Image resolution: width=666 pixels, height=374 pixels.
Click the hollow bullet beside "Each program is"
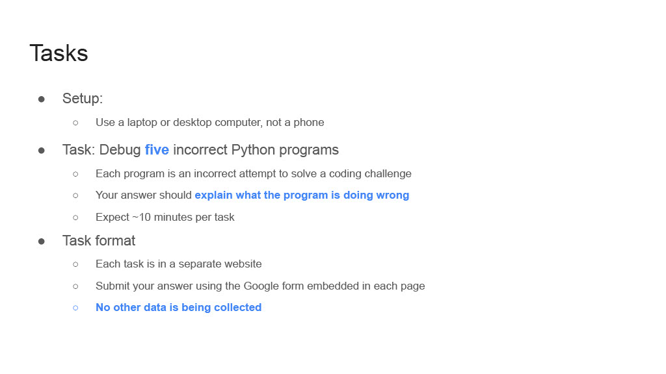pos(75,173)
